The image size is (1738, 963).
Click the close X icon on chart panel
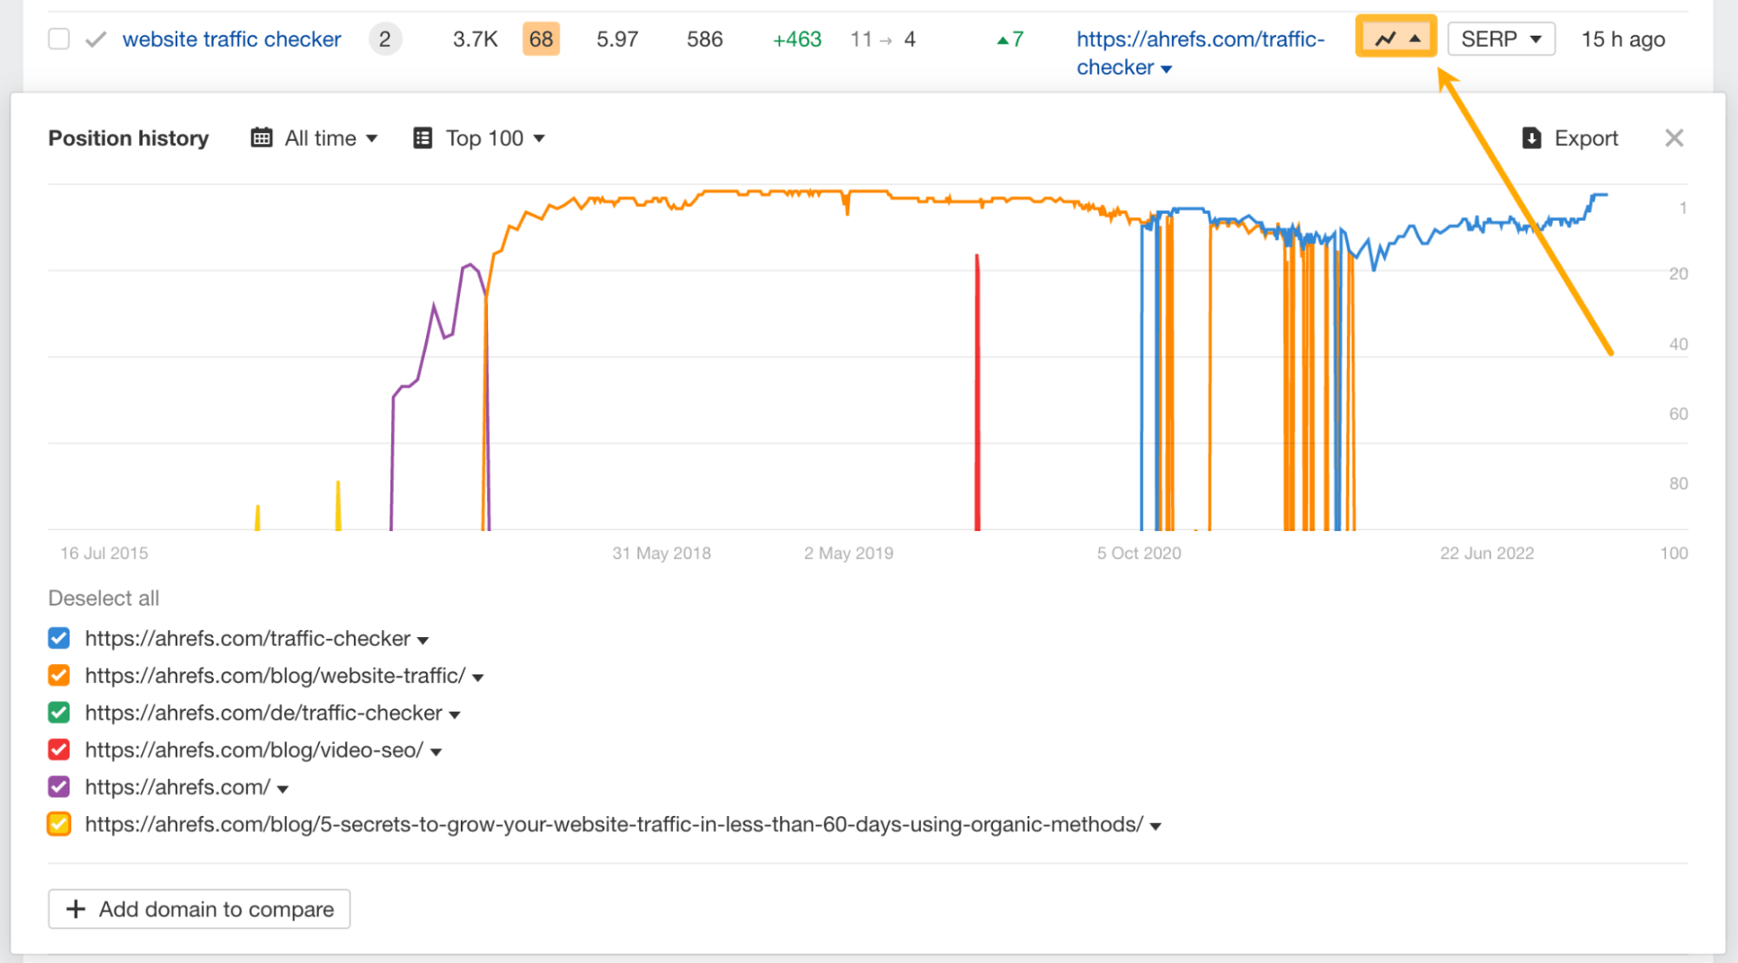point(1675,137)
